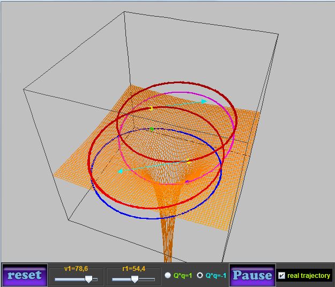Click the yellow marker on upper red orbit
The width and height of the screenshot is (335, 287).
point(152,109)
